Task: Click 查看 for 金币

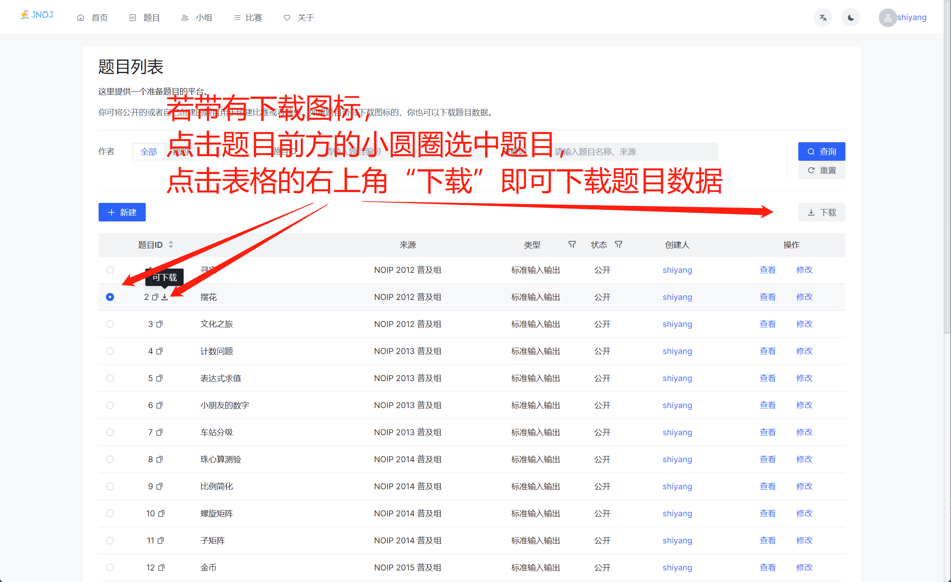Action: point(767,567)
